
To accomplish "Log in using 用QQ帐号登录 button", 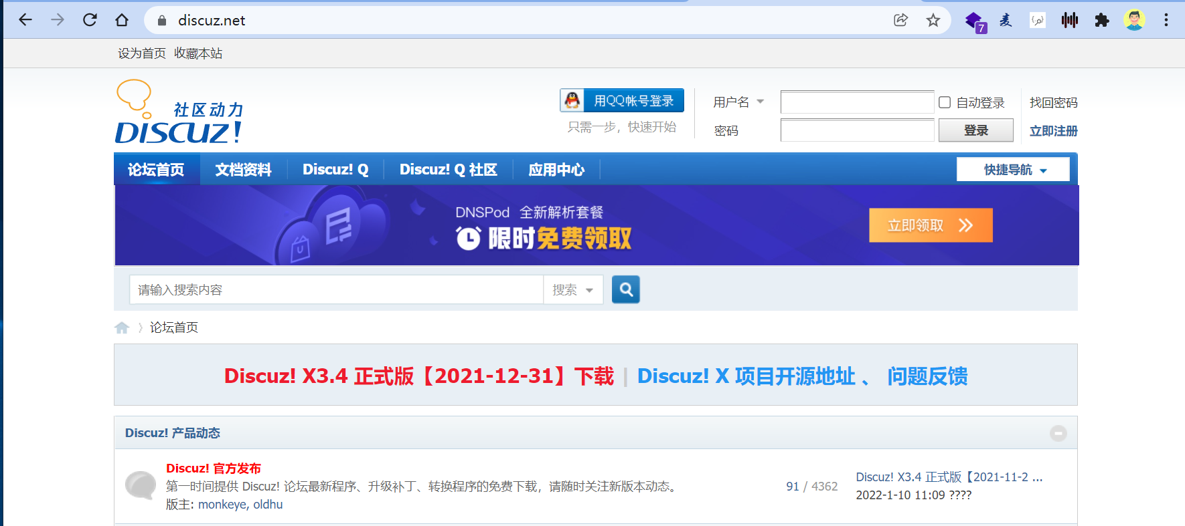I will point(622,101).
